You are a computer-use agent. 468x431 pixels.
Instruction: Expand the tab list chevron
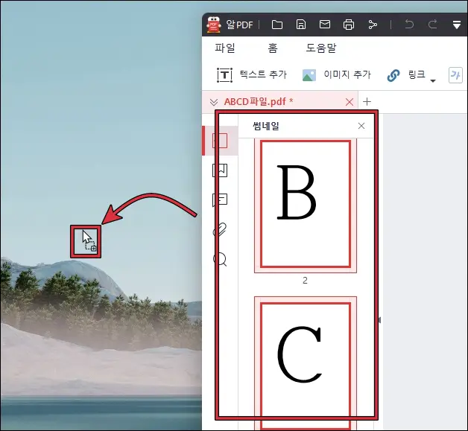pos(213,102)
